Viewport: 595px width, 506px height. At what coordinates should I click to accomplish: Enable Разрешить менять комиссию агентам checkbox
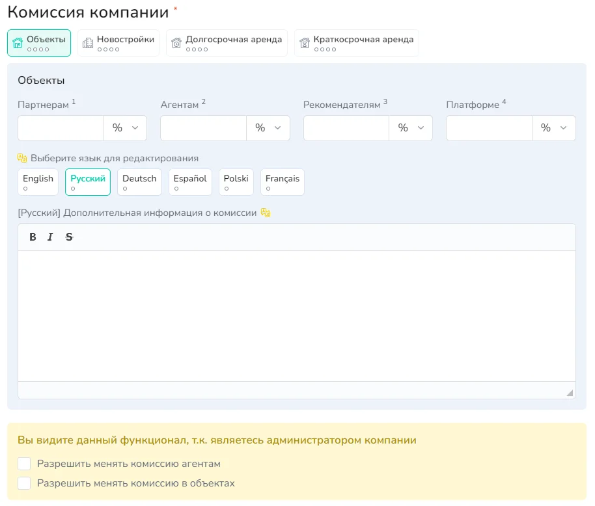click(24, 464)
